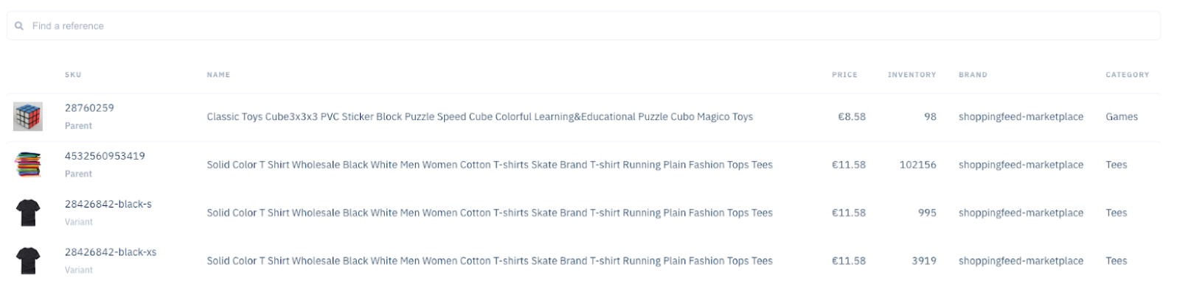
Task: Open SKU 4532560953419
Action: pos(105,156)
